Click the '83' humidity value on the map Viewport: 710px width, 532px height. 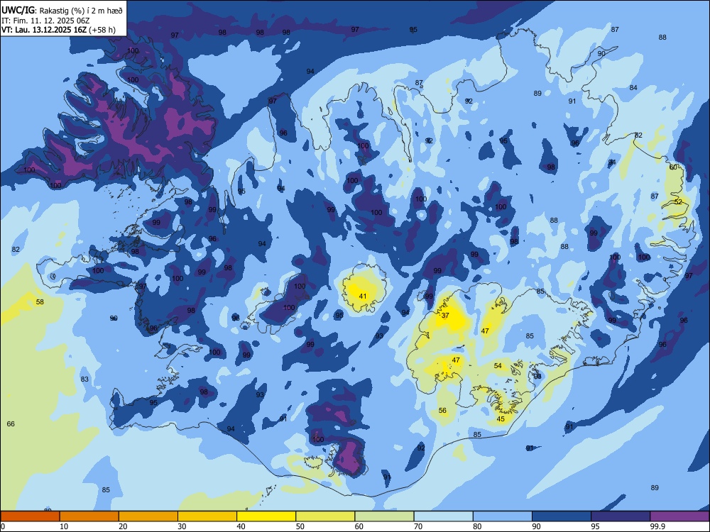pos(84,379)
